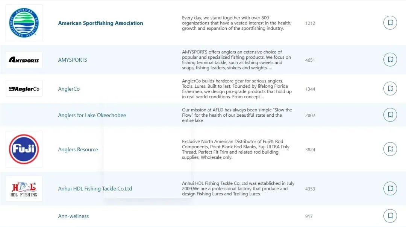Bookmark Anhui HDL Fishing Tackle Co.Ltd
The width and height of the screenshot is (406, 227).
390,188
